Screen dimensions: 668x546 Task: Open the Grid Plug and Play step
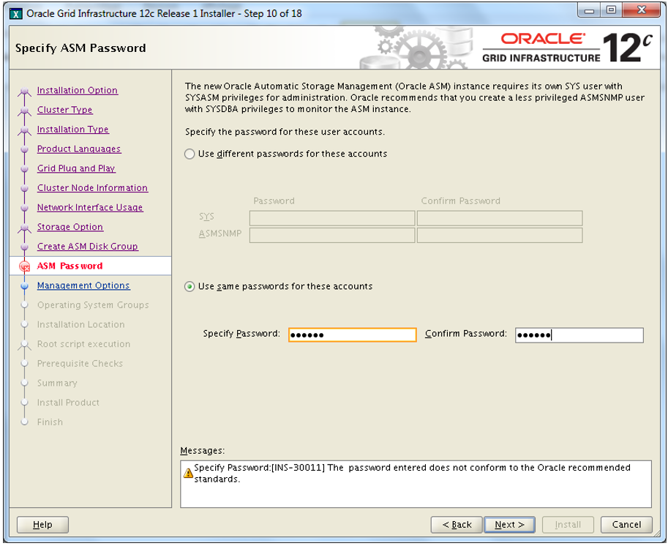76,168
